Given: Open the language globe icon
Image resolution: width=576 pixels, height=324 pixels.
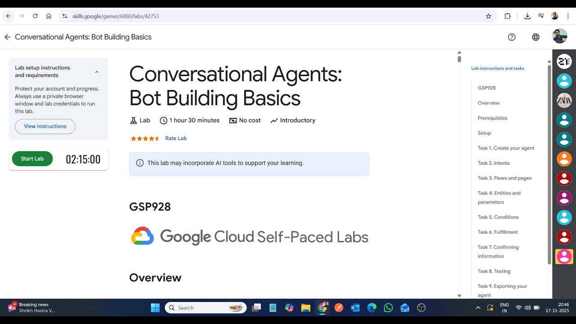Looking at the screenshot, I should pyautogui.click(x=535, y=37).
